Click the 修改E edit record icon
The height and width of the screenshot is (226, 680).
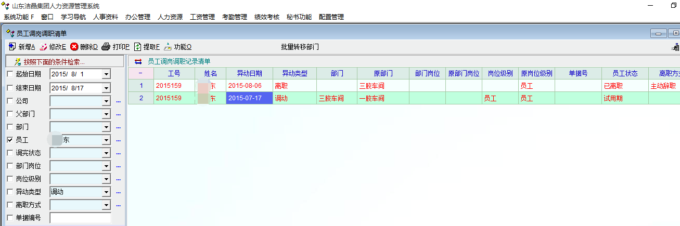point(43,47)
